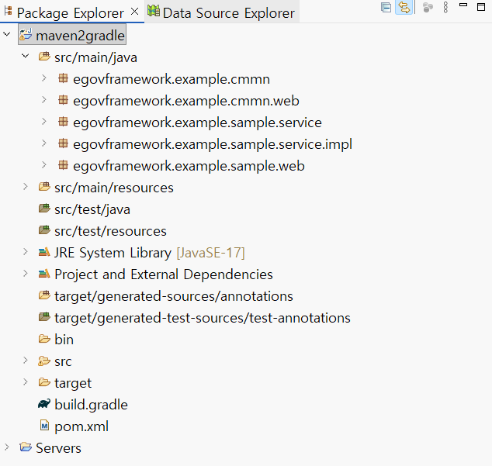Collapse the maven2gradle project node

click(x=8, y=36)
